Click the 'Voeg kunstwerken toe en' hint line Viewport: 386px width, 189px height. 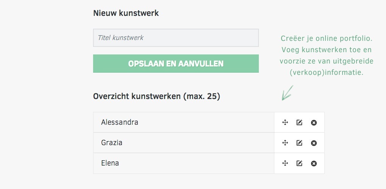pos(327,50)
